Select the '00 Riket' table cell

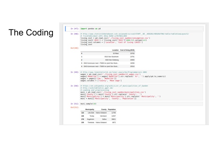116,54
